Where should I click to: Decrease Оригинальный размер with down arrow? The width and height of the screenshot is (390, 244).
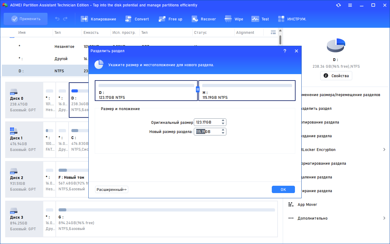click(223, 124)
